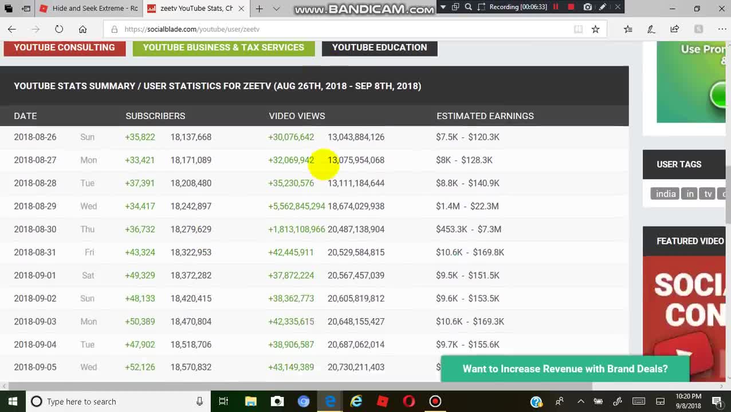Viewport: 731px width, 412px height.
Task: Select earnings $10.6K - $169.8K
Action: coord(470,252)
